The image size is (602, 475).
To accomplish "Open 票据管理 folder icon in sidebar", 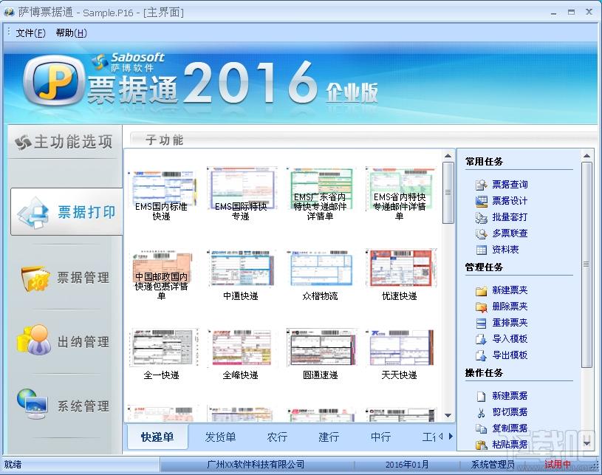I will (35, 278).
